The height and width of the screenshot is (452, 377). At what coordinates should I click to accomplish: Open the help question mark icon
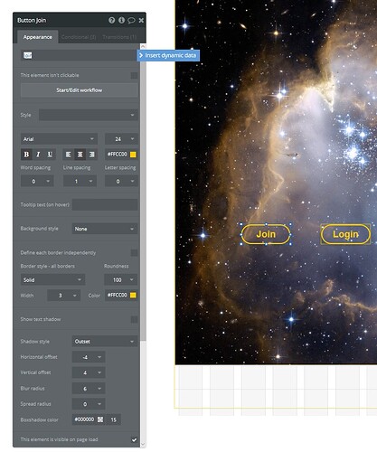tap(111, 20)
